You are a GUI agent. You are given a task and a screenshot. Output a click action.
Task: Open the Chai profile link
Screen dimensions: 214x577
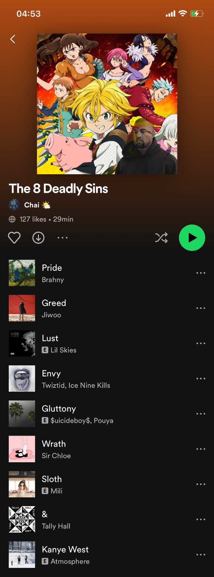(x=32, y=205)
